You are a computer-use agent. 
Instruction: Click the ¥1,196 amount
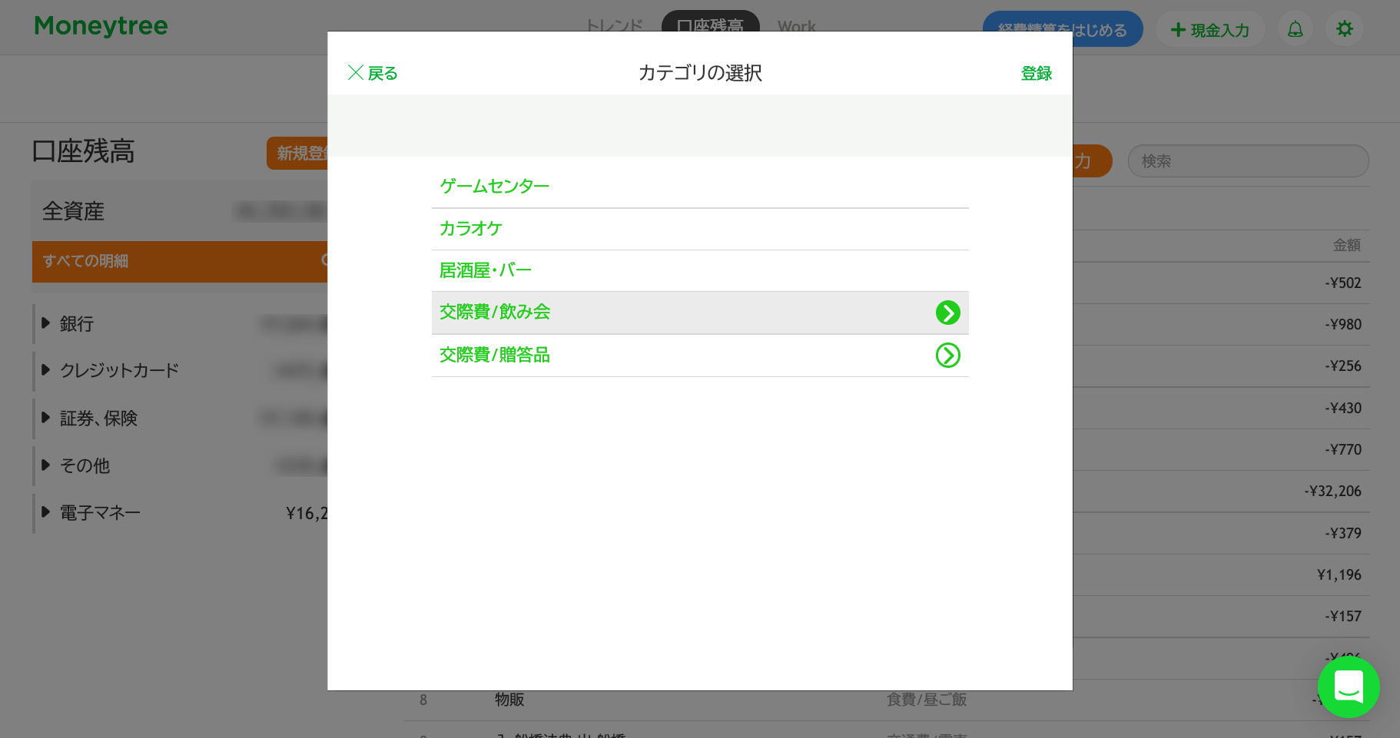coord(1339,575)
